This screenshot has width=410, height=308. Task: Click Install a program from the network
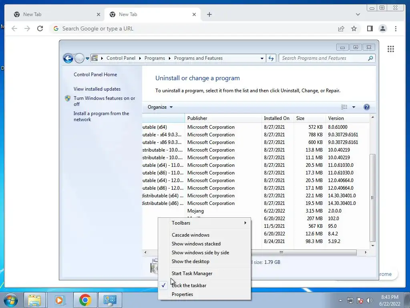coord(101,116)
